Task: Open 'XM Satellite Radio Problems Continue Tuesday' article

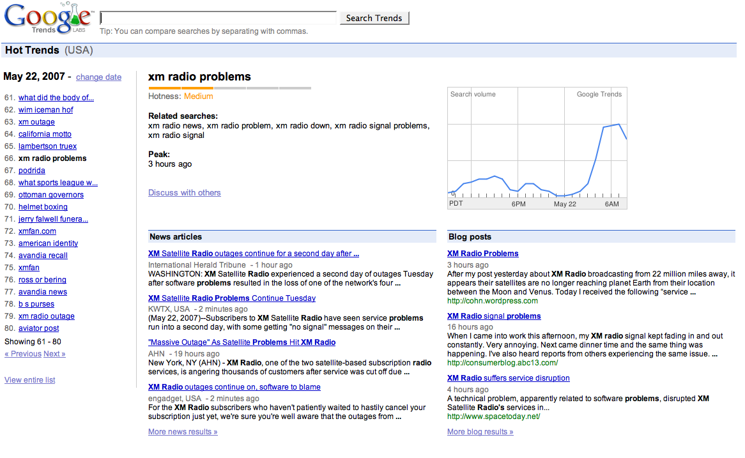Action: 232,298
